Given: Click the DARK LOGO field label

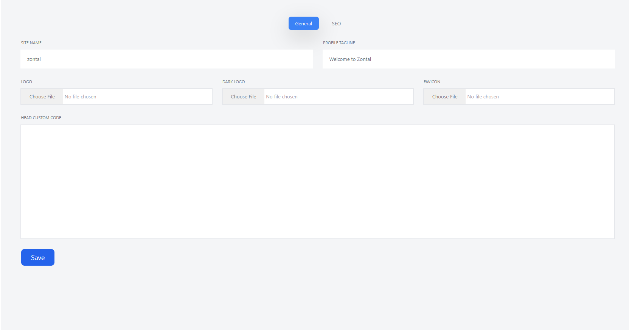Looking at the screenshot, I should coord(233,82).
